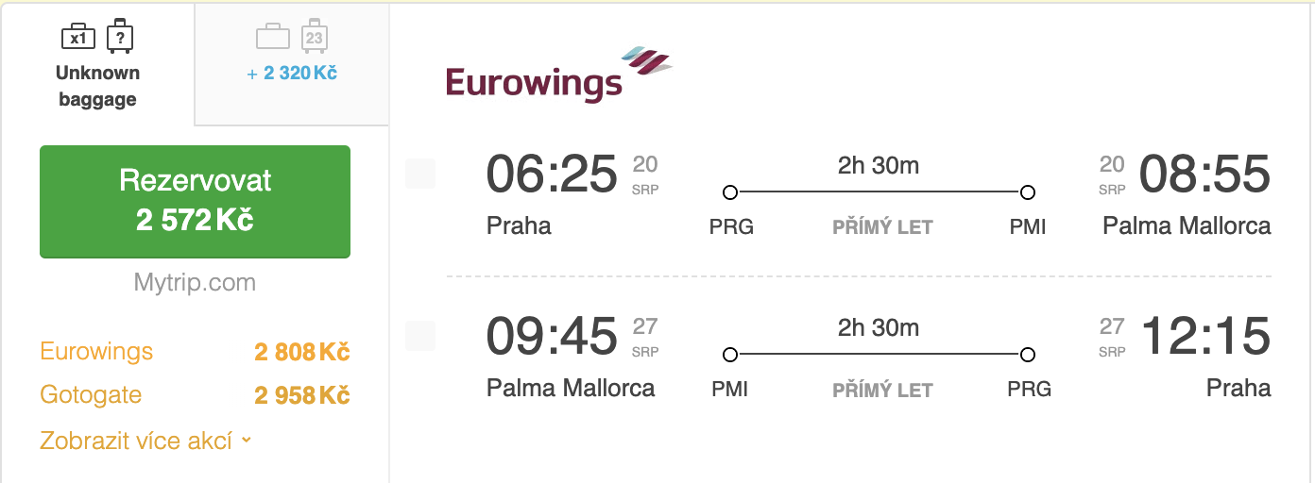
Task: Click the PMI arrival circle on outbound route
Action: [1028, 192]
